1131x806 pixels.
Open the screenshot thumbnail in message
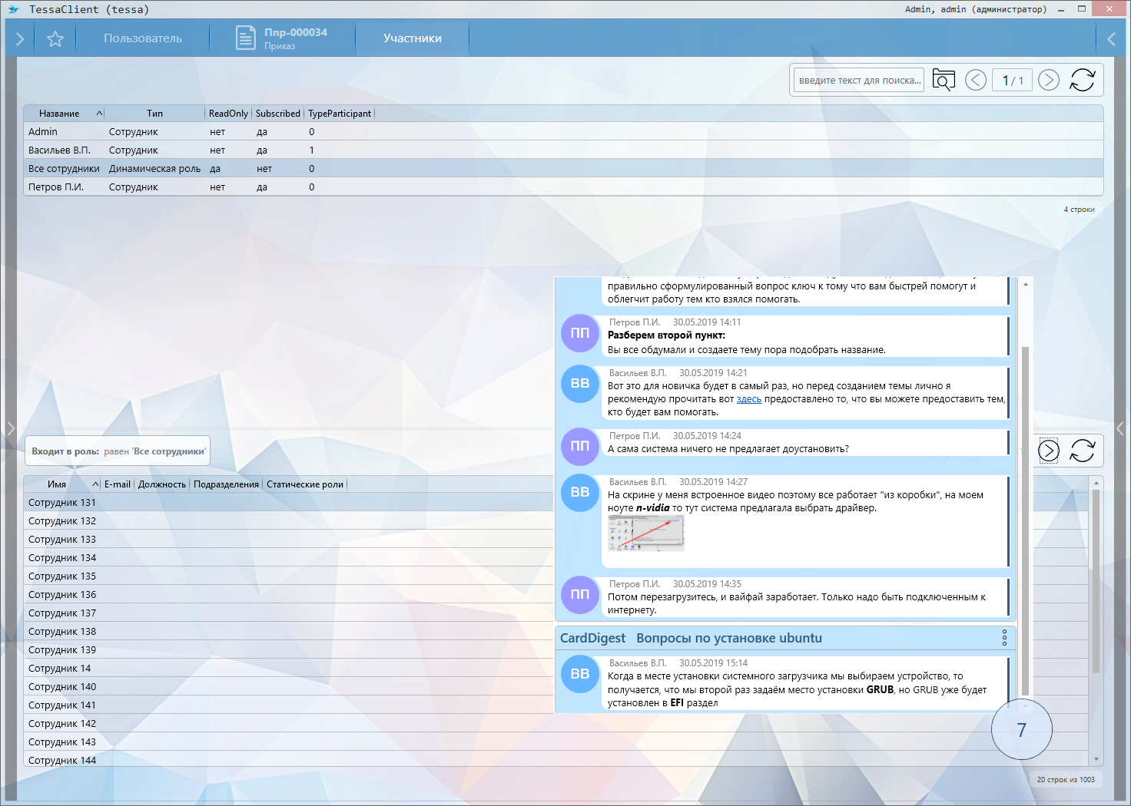pos(645,533)
